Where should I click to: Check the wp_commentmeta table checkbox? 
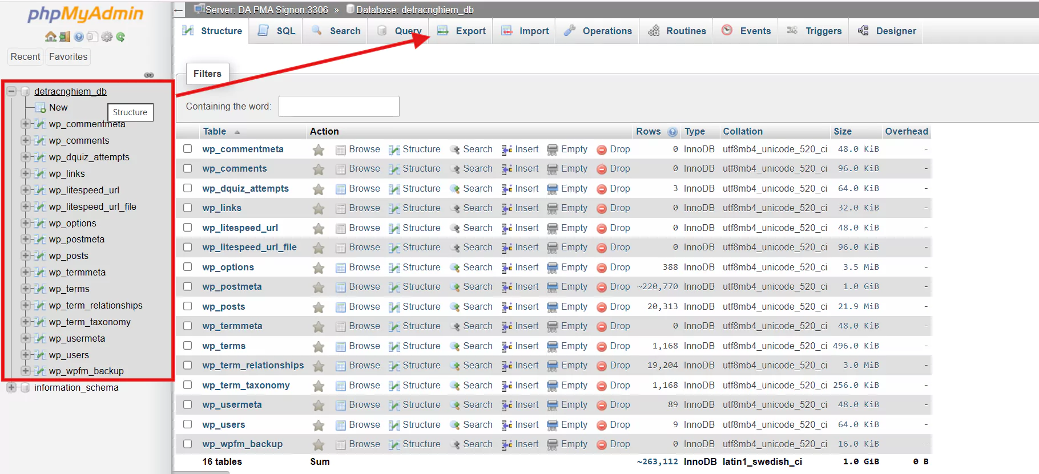point(187,149)
